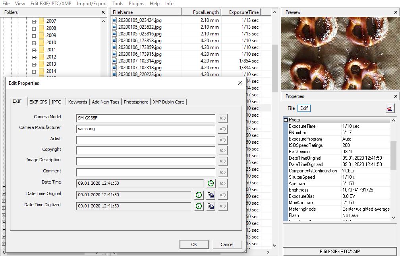
Task: Click undo icon beside Copyright field
Action: pyautogui.click(x=223, y=150)
